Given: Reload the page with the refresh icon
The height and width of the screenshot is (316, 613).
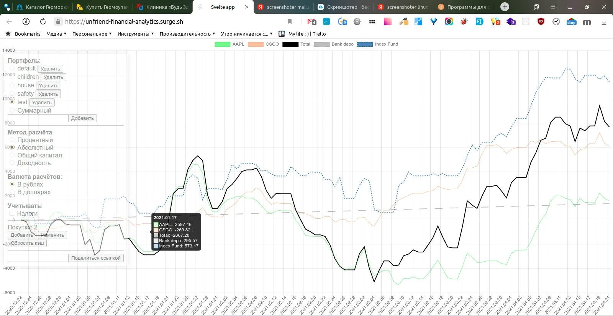Looking at the screenshot, I should click(x=43, y=21).
